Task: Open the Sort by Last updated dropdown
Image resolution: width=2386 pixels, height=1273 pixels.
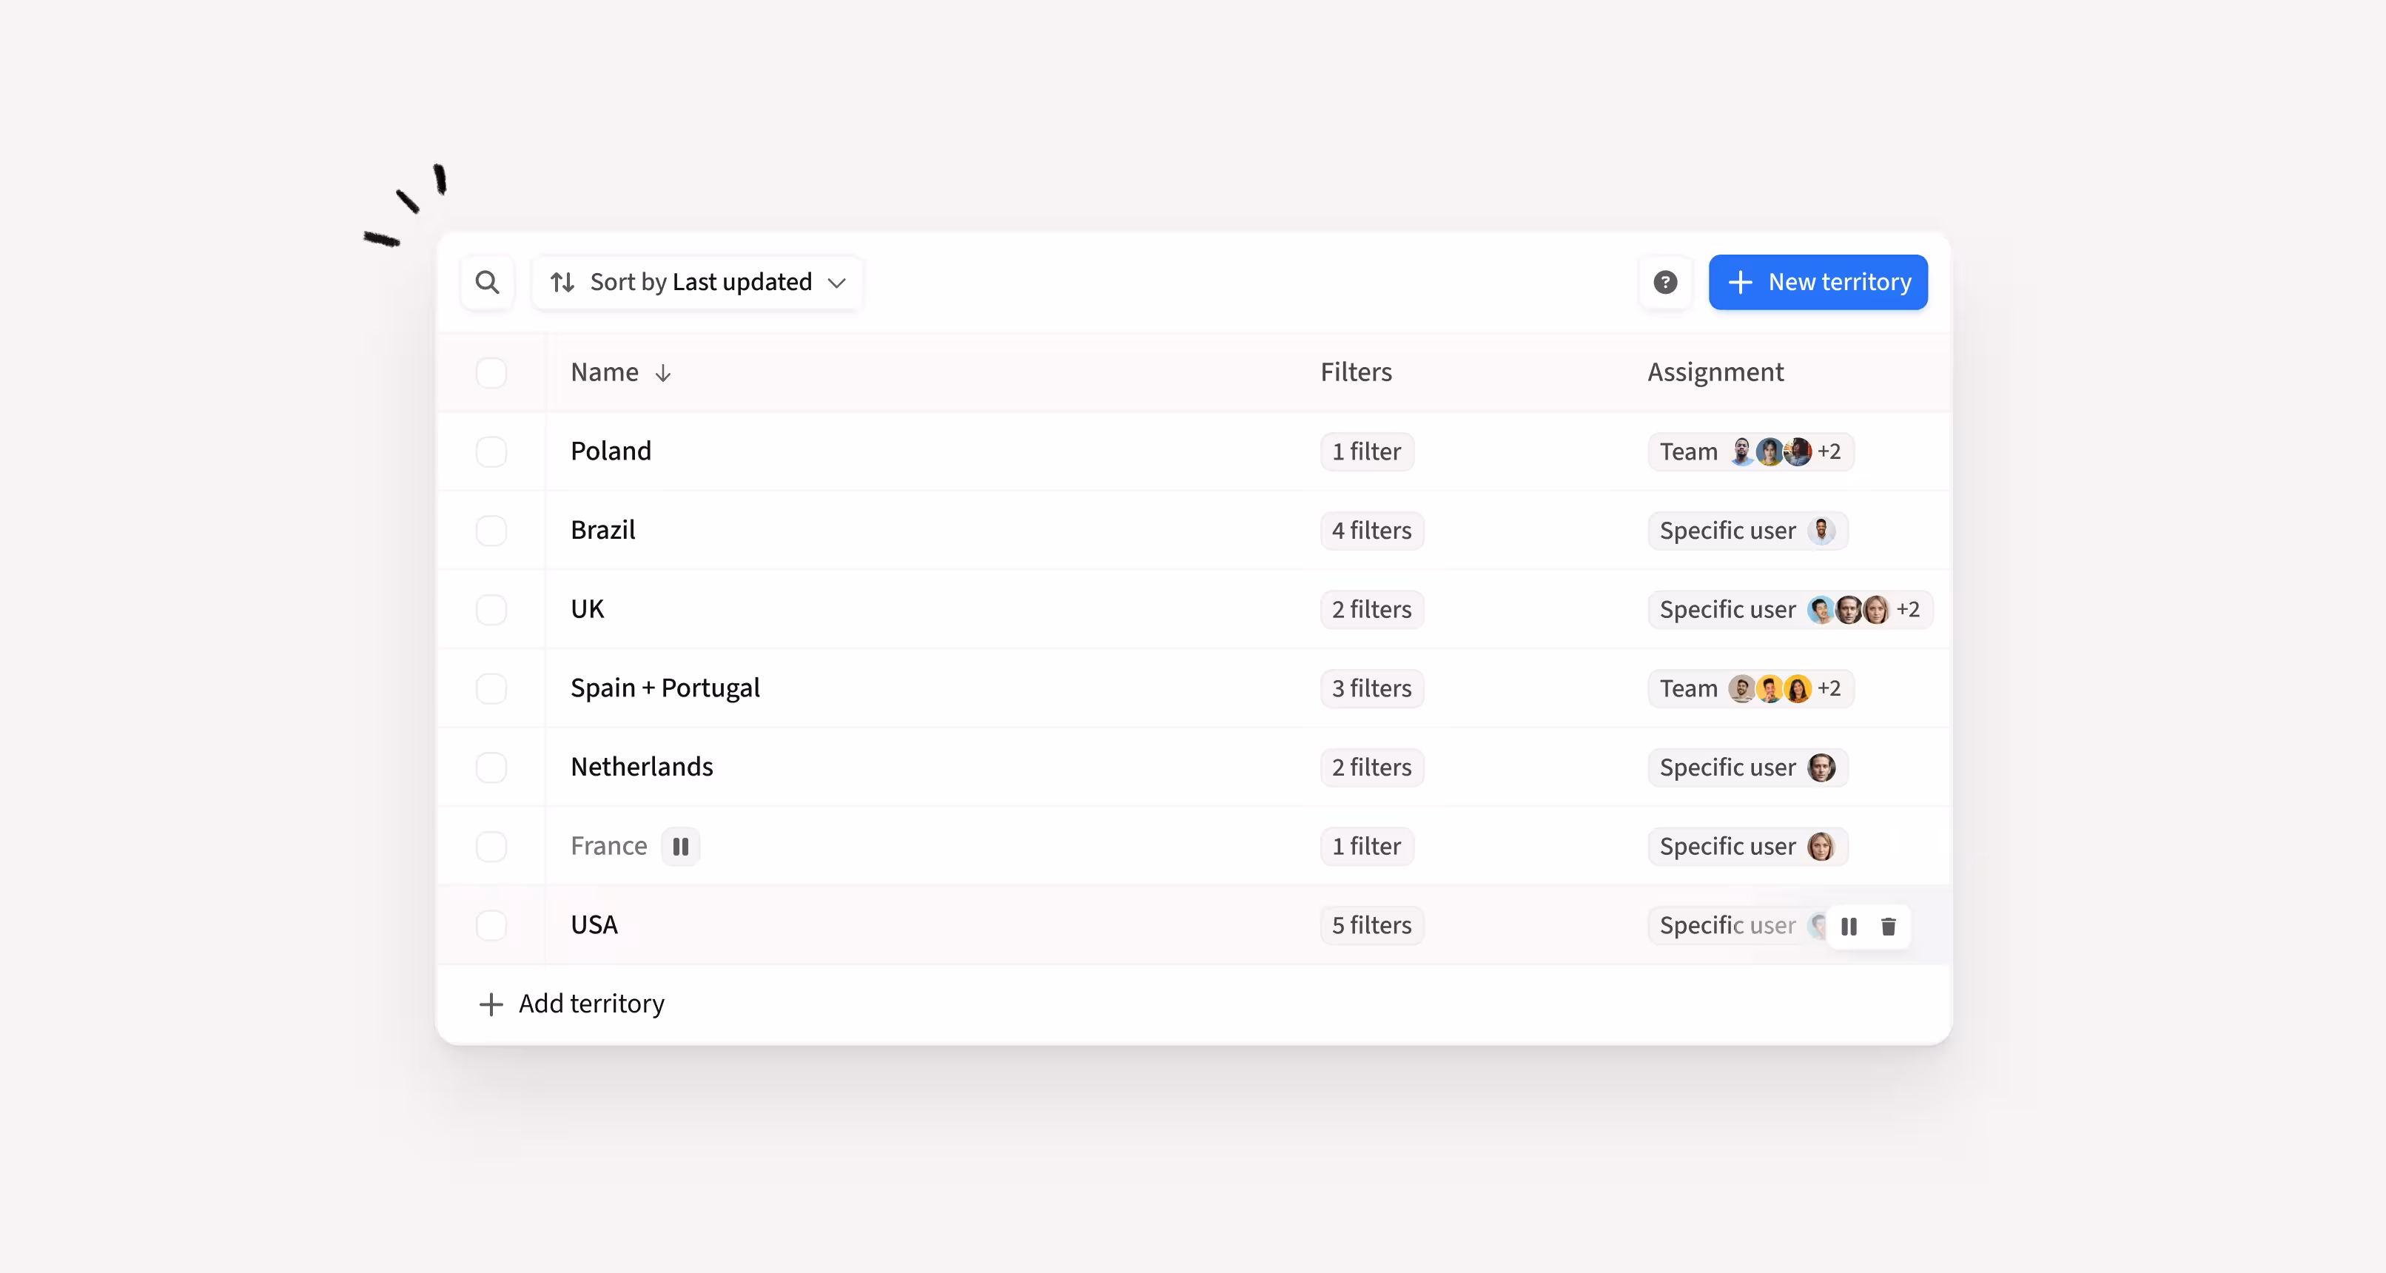Action: (x=697, y=282)
